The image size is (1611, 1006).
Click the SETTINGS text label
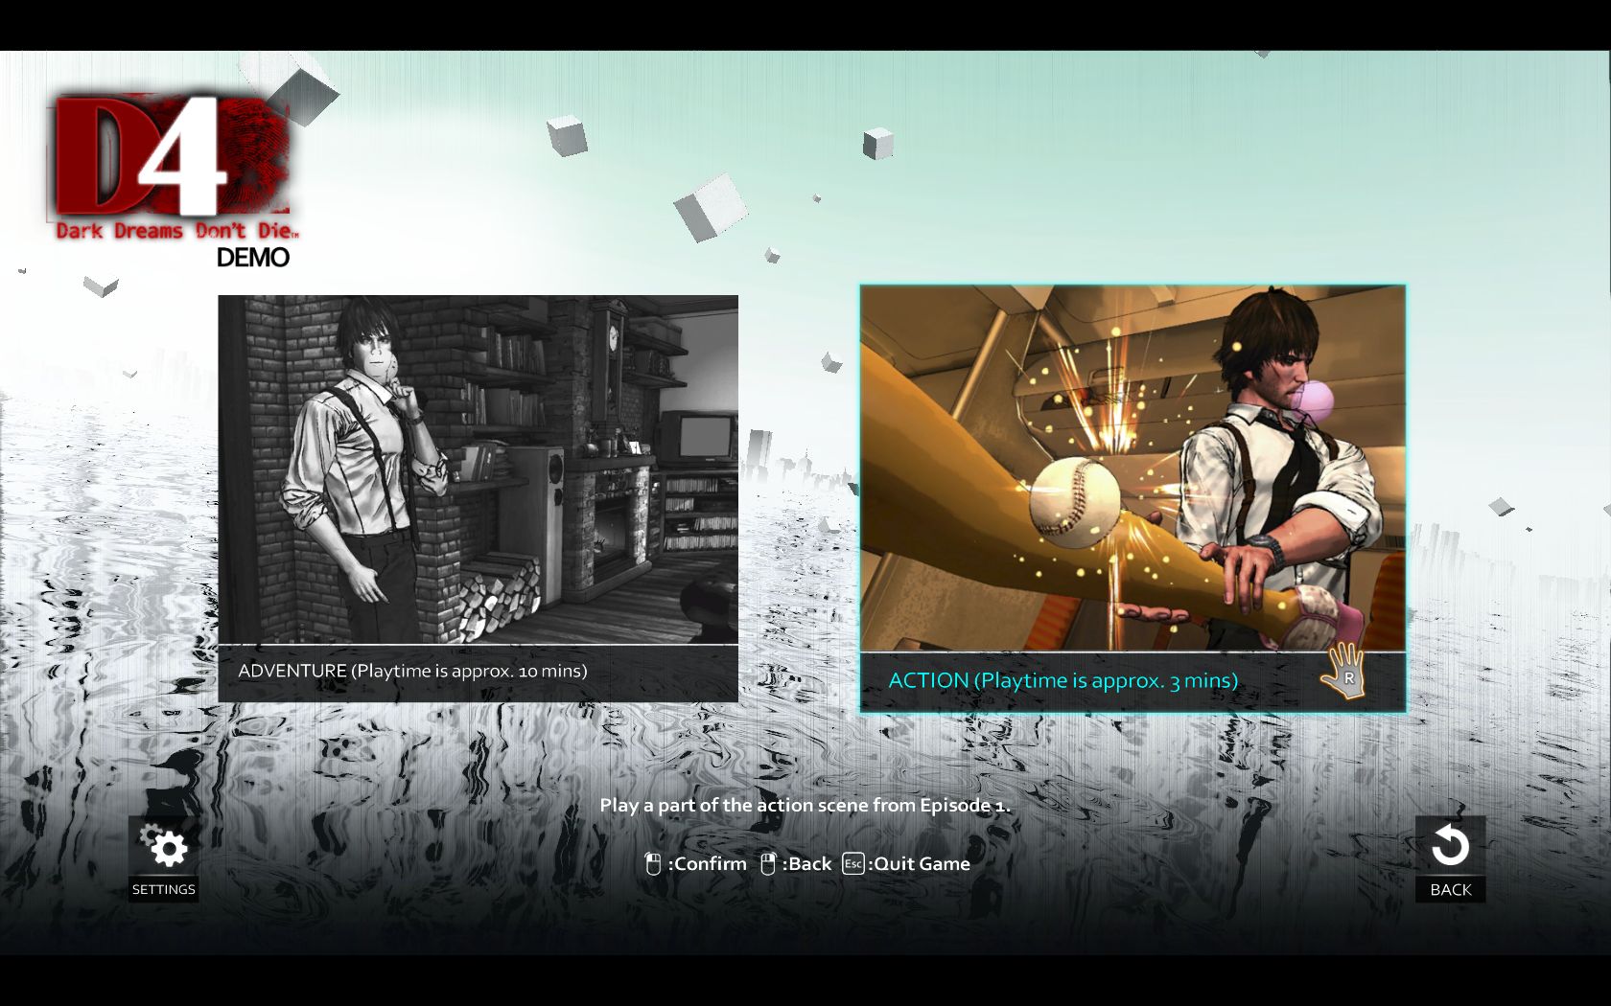click(x=164, y=889)
